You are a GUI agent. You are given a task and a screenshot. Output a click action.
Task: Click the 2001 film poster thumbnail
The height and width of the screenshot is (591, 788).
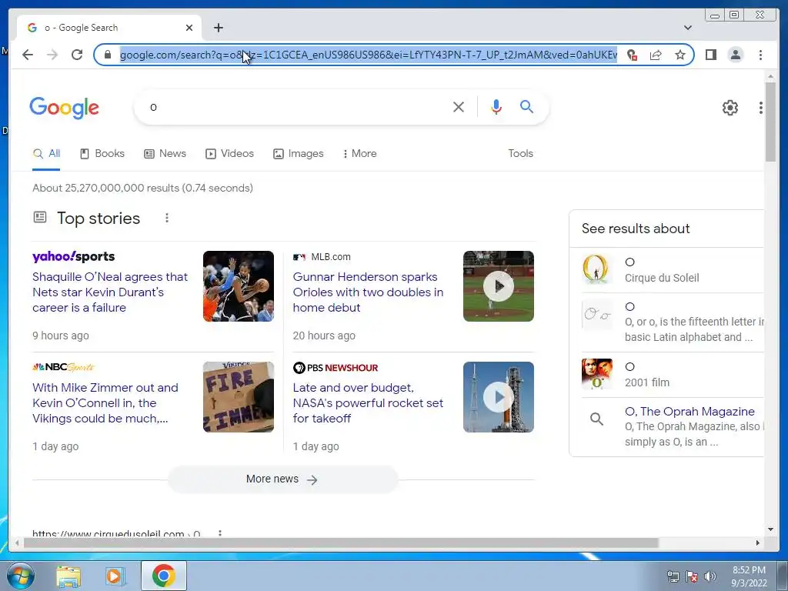click(596, 375)
